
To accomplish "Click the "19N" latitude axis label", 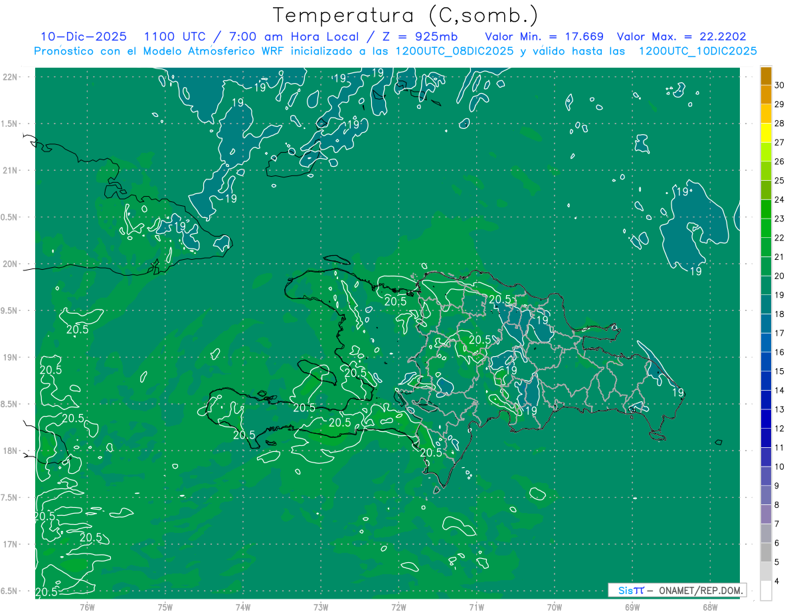I will (11, 358).
